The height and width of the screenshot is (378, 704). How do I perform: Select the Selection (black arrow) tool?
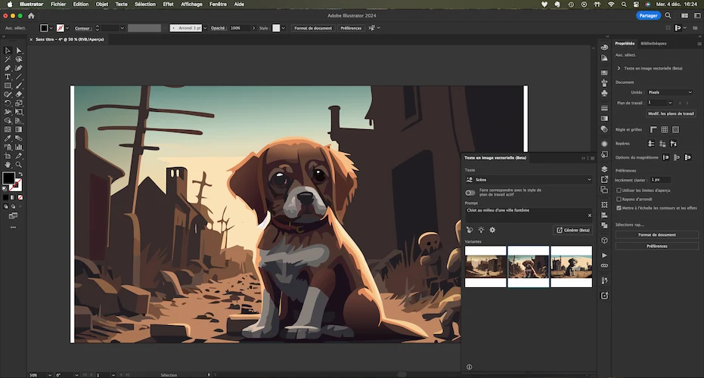click(8, 51)
